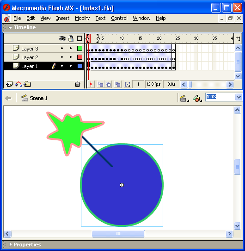This screenshot has width=245, height=251.
Task: Toggle Layer 3 green outline swatch
Action: pos(80,48)
